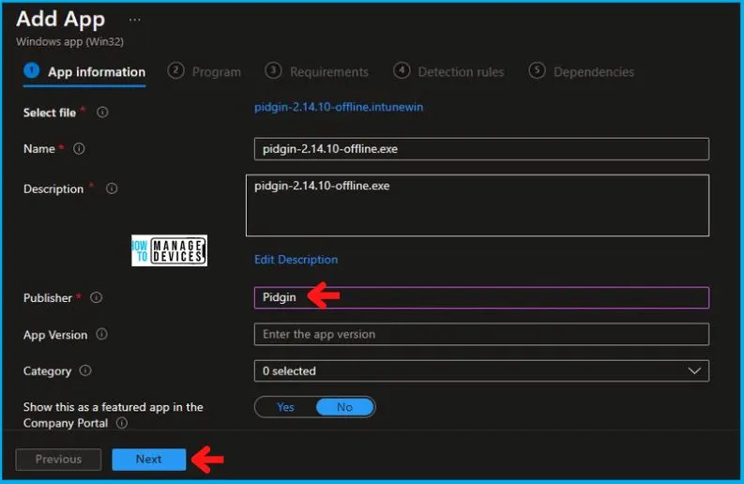
Task: Open the Requirements tab
Action: 318,71
